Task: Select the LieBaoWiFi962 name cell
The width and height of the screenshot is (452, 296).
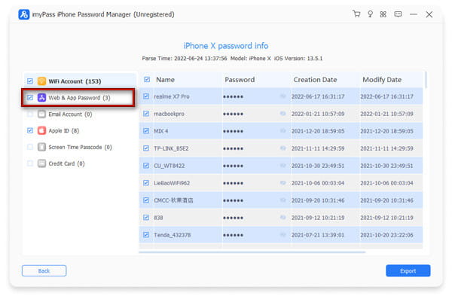Action: 172,183
